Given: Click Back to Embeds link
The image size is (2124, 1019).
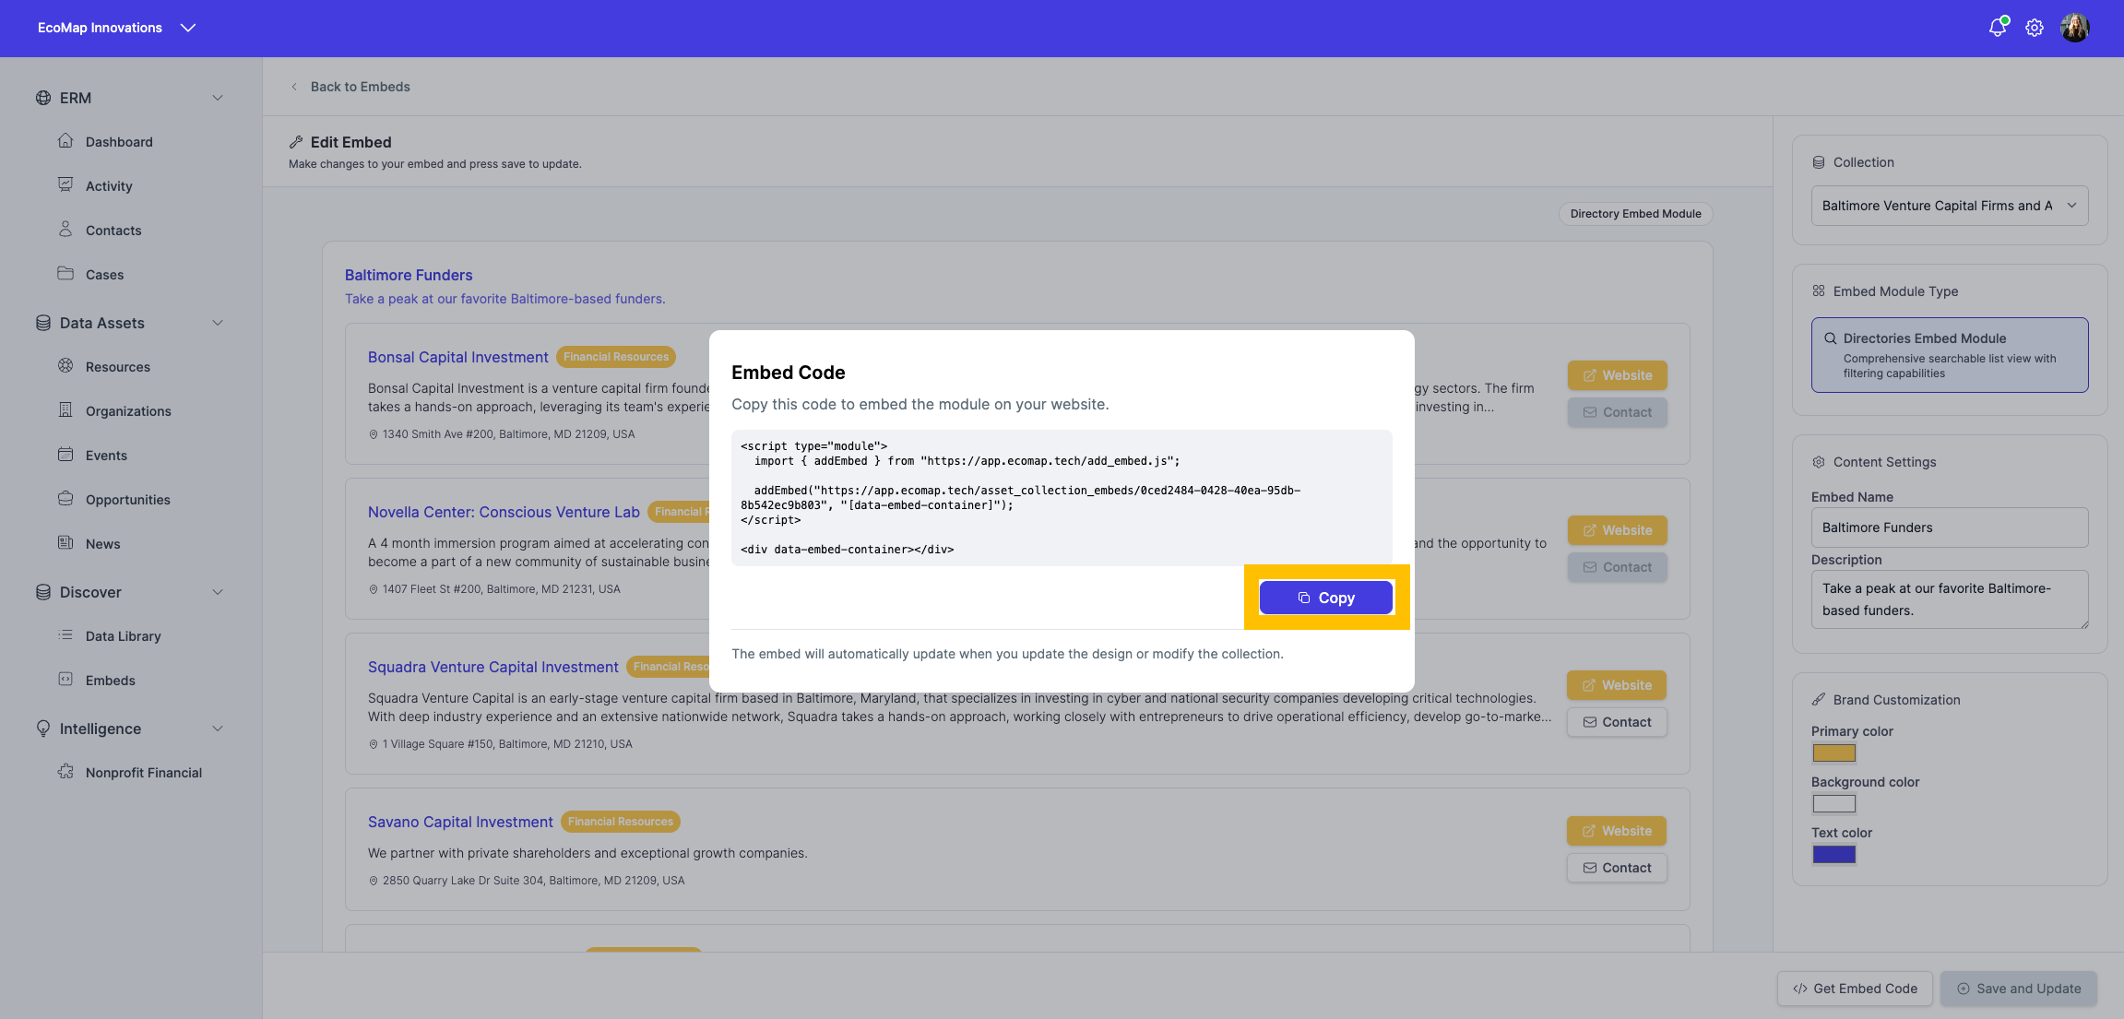Looking at the screenshot, I should point(361,87).
